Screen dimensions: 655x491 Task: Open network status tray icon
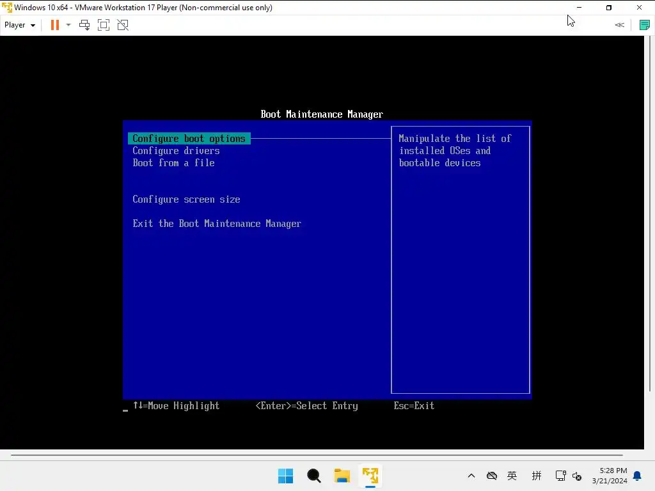(560, 476)
